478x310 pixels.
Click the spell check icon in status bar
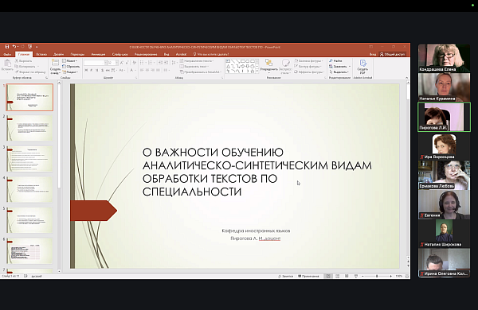click(25, 277)
